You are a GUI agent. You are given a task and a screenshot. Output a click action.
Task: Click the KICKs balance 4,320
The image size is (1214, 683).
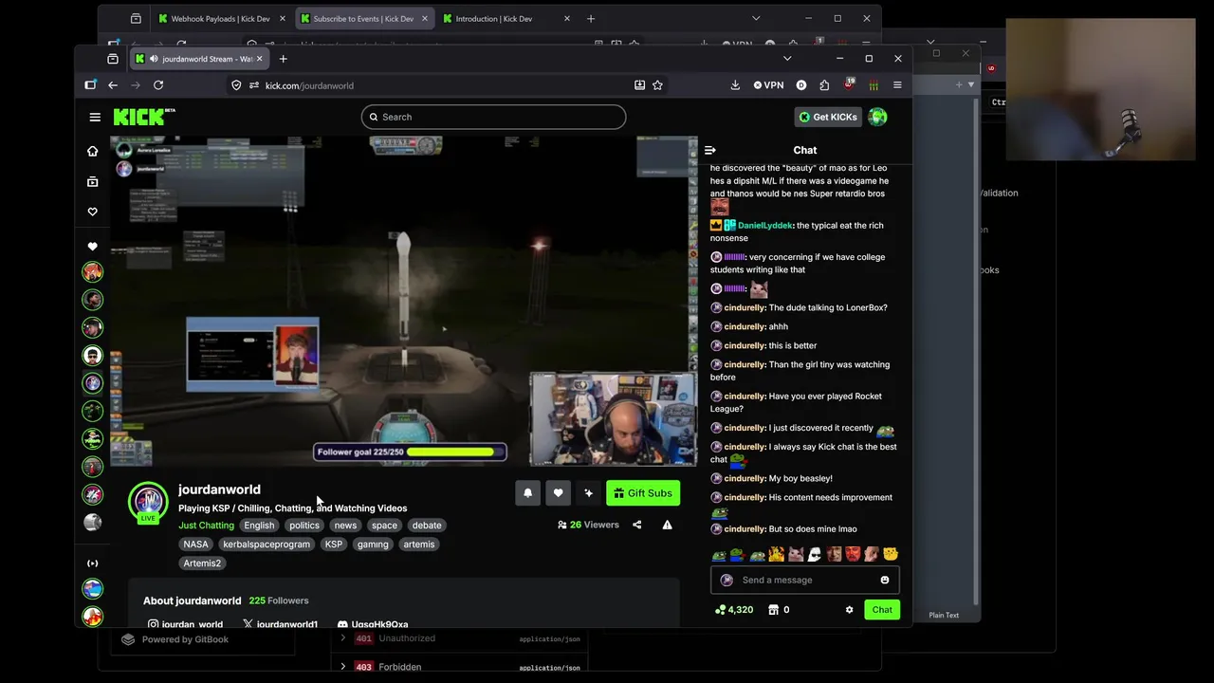(x=734, y=610)
